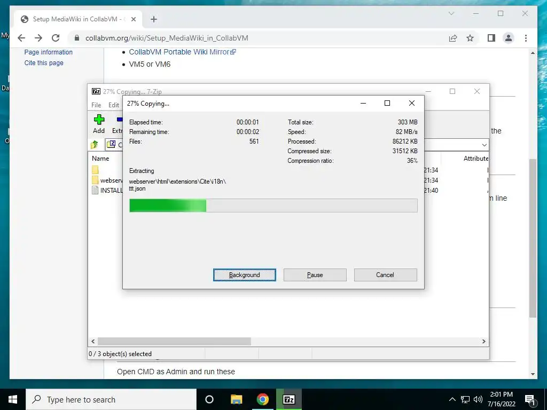Click the volume speaker tray icon
Image resolution: width=547 pixels, height=410 pixels.
[478, 399]
